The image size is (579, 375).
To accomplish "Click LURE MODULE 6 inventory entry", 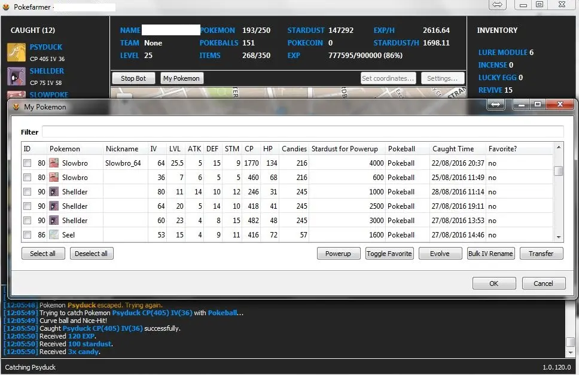I will [505, 53].
